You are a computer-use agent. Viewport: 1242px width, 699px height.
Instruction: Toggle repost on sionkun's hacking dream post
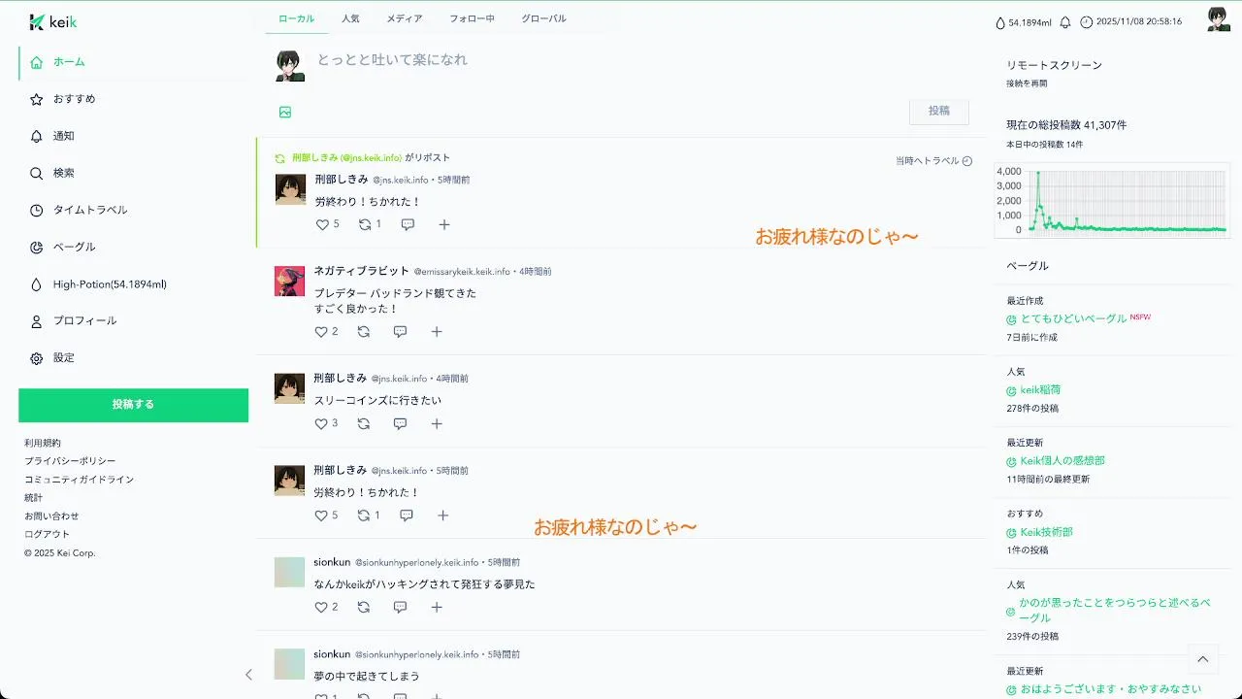pyautogui.click(x=364, y=607)
